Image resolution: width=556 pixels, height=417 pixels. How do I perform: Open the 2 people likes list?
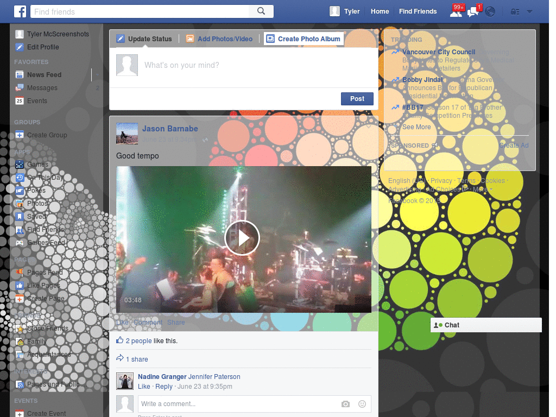138,341
